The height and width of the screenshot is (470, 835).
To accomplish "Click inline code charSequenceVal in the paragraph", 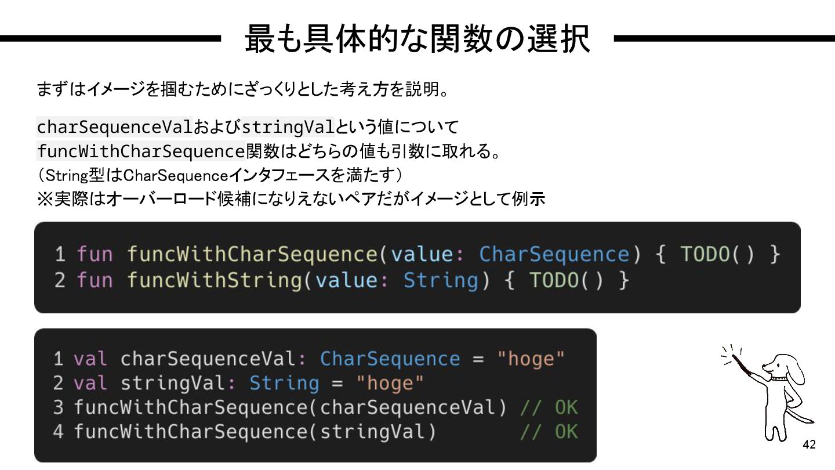I will [114, 126].
